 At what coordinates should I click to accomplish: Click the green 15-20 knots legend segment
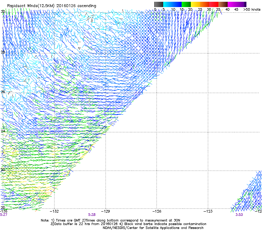[186, 4]
